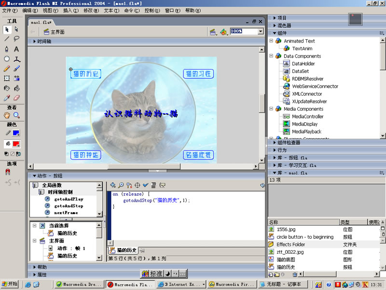Open the 修改(M) menu

[x=91, y=10]
